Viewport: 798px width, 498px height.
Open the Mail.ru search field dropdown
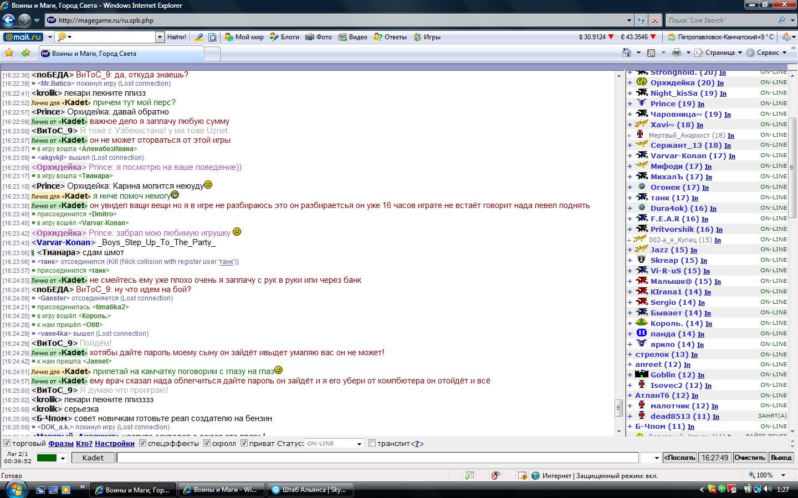(160, 37)
